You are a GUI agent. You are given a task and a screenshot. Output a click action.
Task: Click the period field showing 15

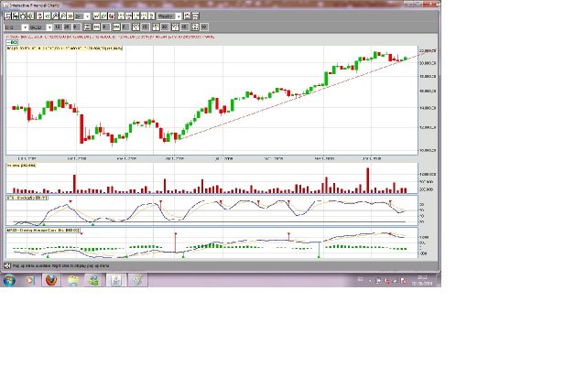145,27
